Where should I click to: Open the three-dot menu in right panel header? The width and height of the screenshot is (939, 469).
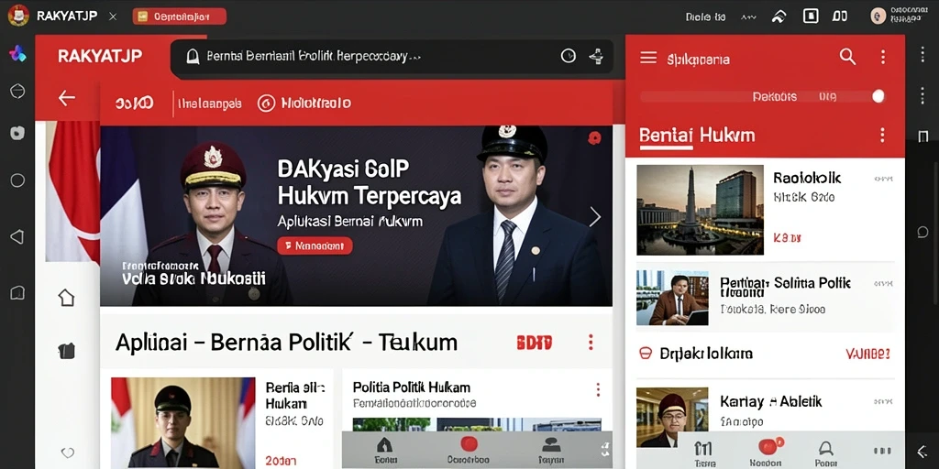883,57
